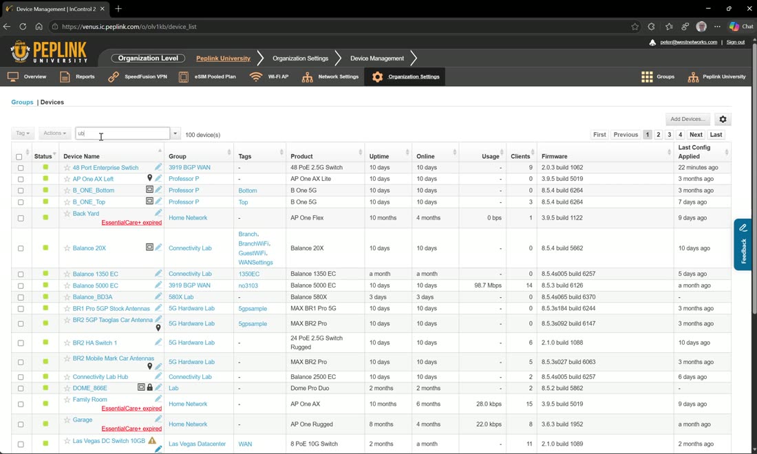
Task: Click the device search input field
Action: tap(122, 133)
